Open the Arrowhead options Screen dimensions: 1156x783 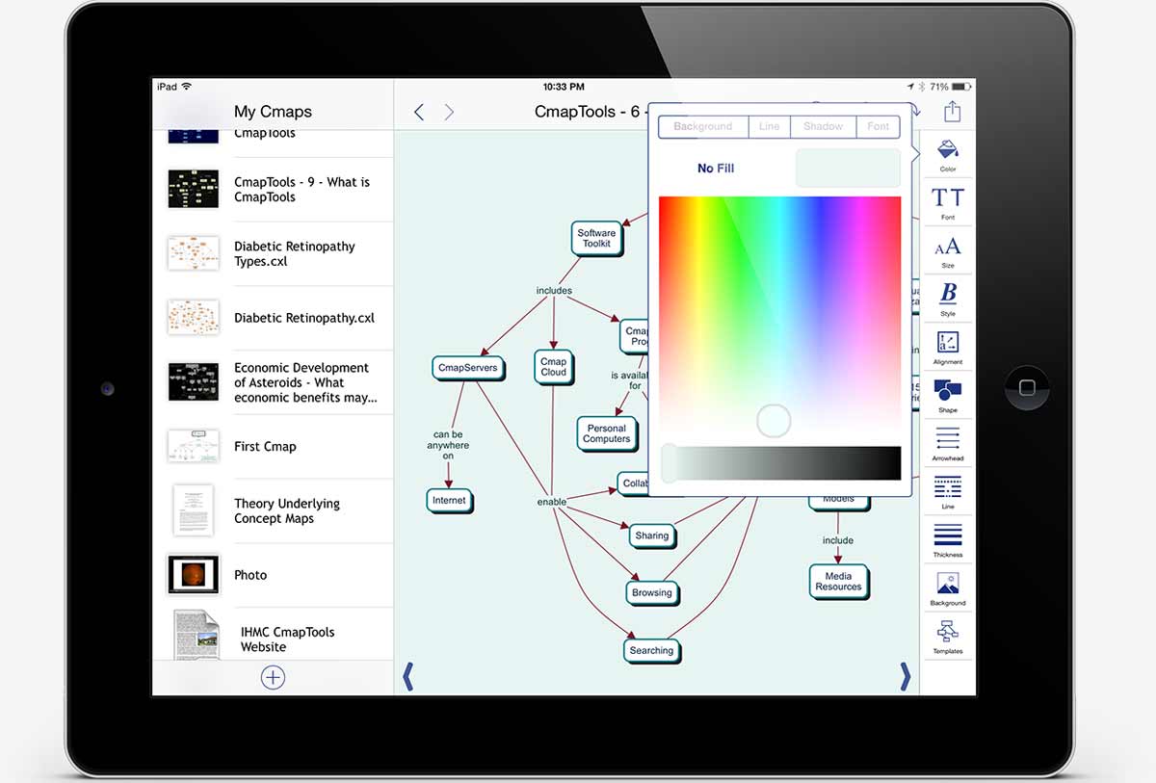coord(948,442)
